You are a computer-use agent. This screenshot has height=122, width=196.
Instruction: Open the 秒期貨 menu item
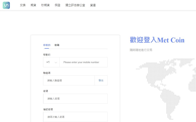(45, 5)
